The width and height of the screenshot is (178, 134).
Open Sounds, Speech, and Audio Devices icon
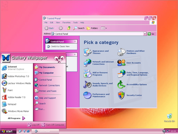(87, 84)
